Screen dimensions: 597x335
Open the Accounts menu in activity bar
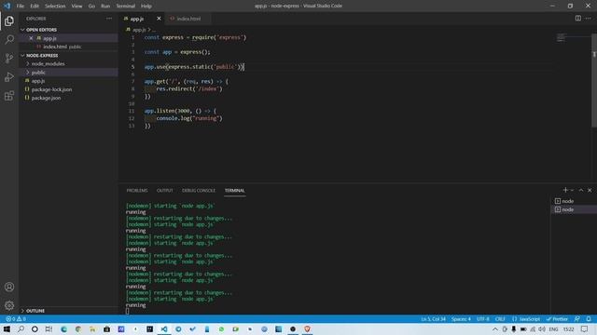[9, 287]
